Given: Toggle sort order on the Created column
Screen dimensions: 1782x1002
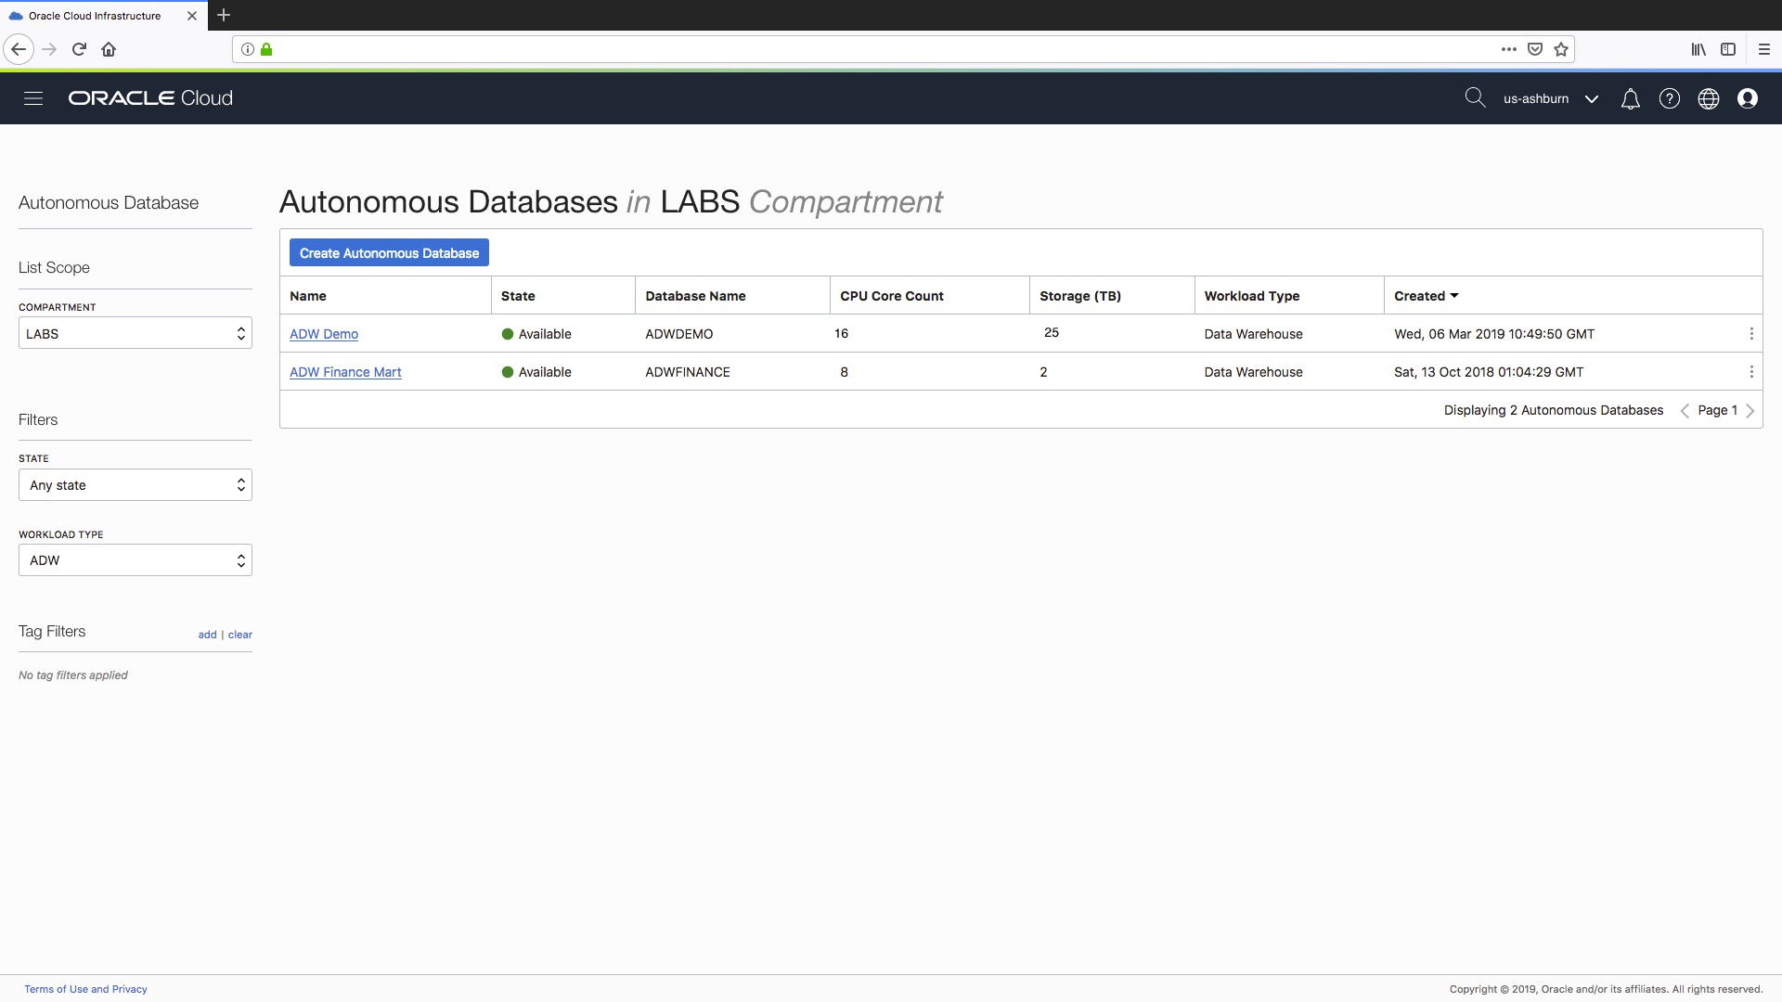Looking at the screenshot, I should (x=1426, y=295).
